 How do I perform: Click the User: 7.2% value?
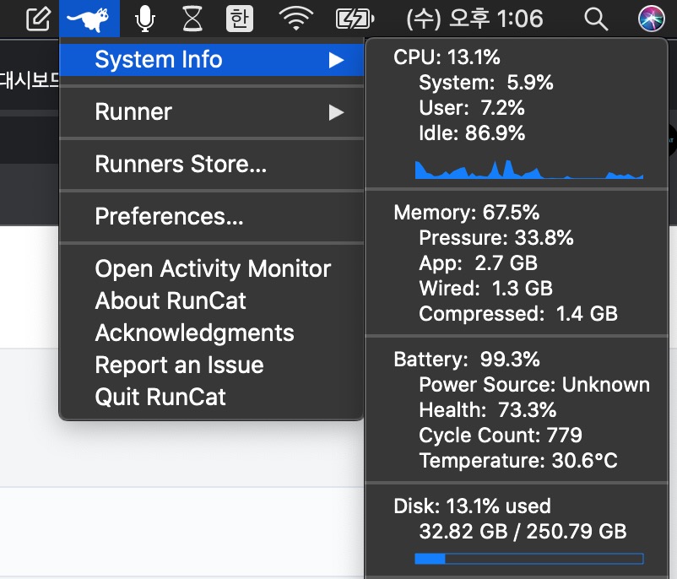472,108
